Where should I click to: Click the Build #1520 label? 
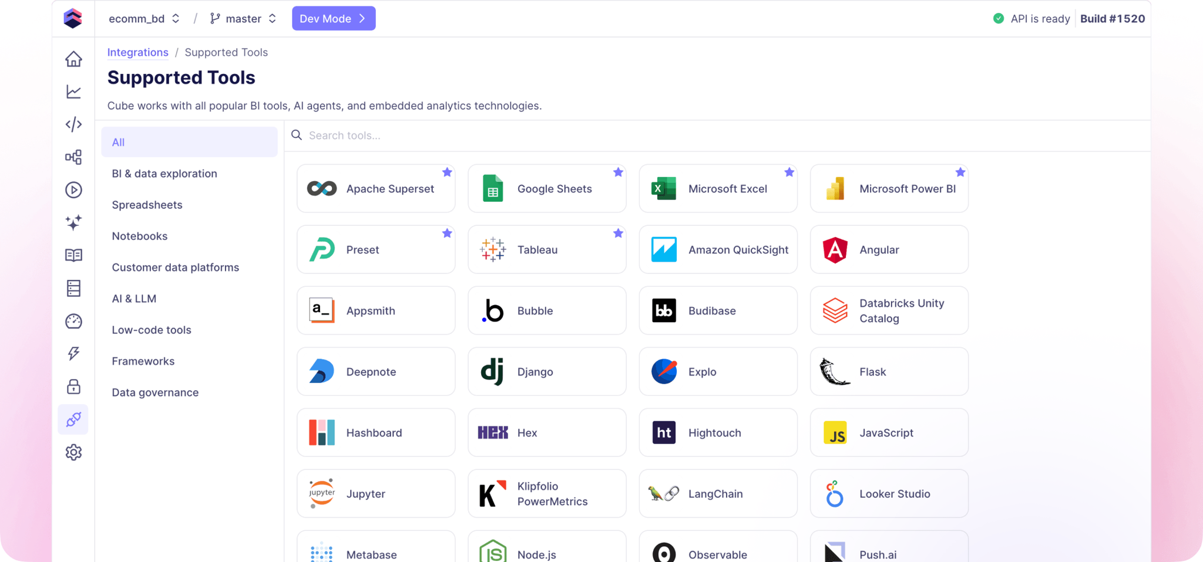tap(1113, 18)
